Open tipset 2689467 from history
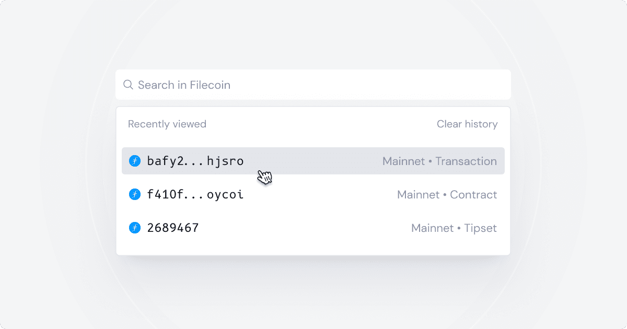This screenshot has width=627, height=329. point(313,228)
